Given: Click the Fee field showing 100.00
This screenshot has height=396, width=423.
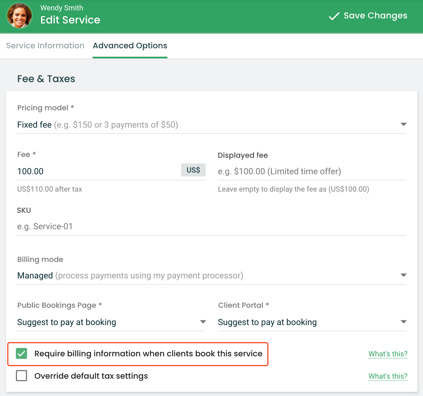Looking at the screenshot, I should coord(98,171).
